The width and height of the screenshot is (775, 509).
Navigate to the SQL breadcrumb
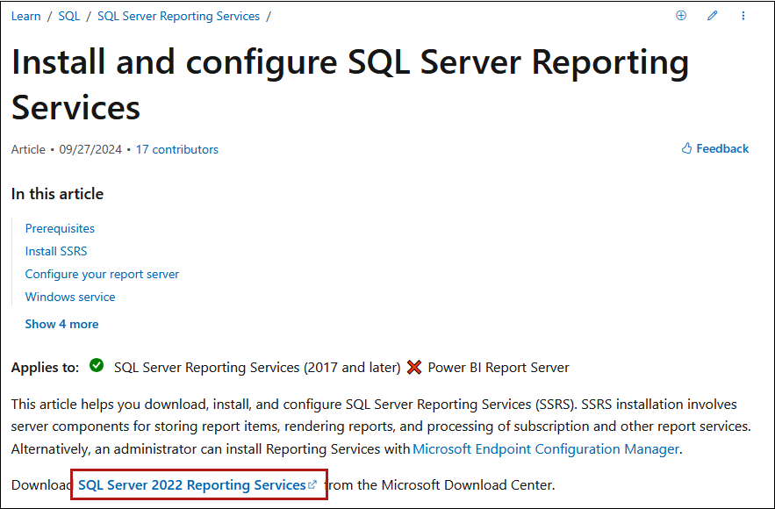[69, 16]
